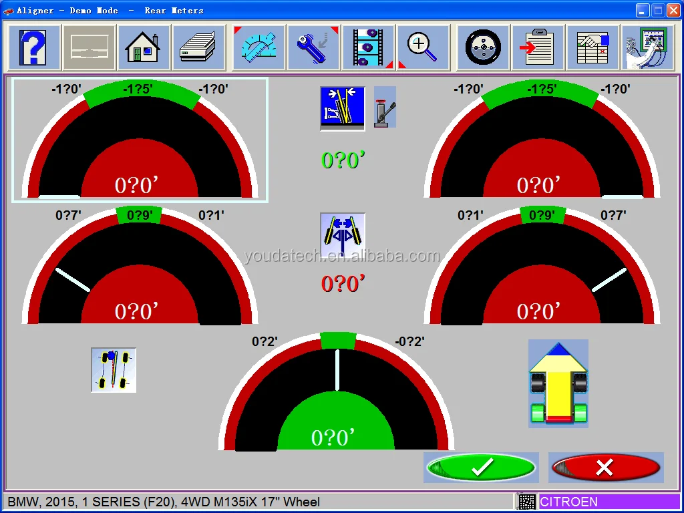Click the zoom magnifier icon

(423, 47)
